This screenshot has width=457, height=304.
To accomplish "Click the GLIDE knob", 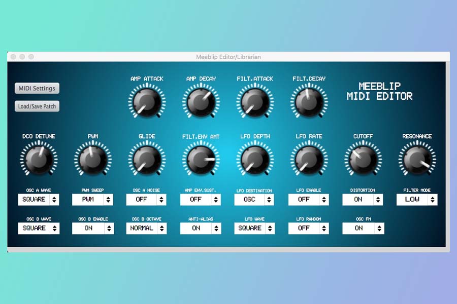I will point(146,159).
